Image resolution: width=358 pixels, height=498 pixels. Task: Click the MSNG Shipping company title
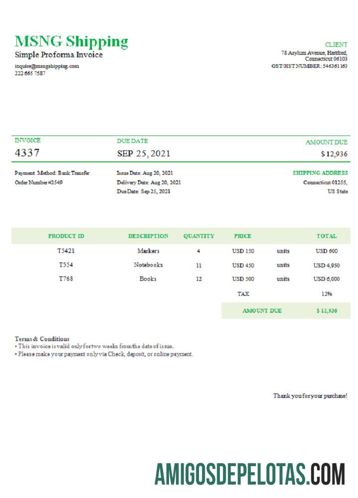pos(71,41)
